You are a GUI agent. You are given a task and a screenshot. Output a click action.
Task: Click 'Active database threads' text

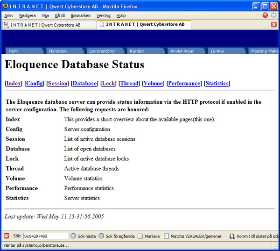(91, 169)
